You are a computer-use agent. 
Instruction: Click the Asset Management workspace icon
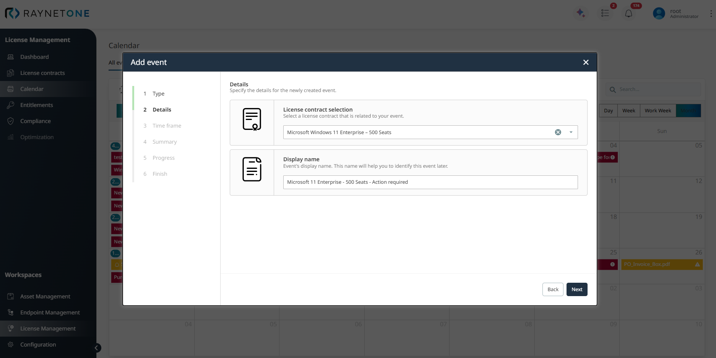click(x=11, y=296)
